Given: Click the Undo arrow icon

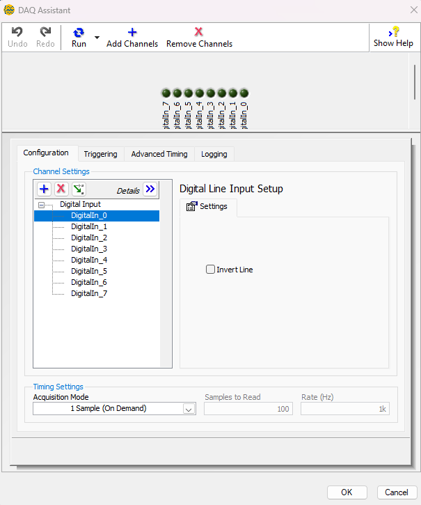Looking at the screenshot, I should [x=17, y=32].
